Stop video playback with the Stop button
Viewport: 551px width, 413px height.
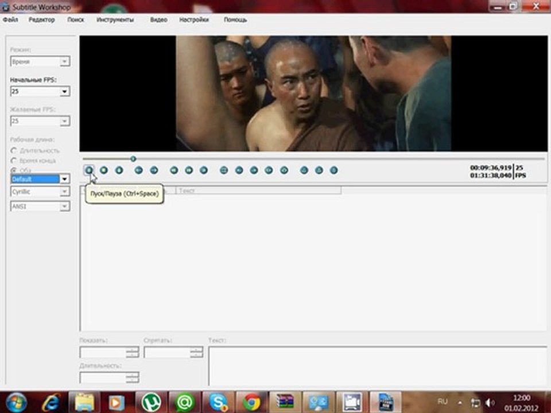point(104,170)
